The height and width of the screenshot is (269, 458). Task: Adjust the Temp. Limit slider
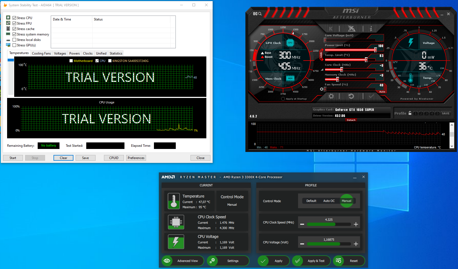tap(366, 60)
